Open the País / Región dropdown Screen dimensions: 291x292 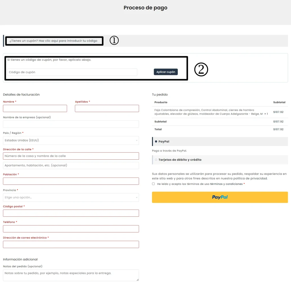[x=71, y=140]
